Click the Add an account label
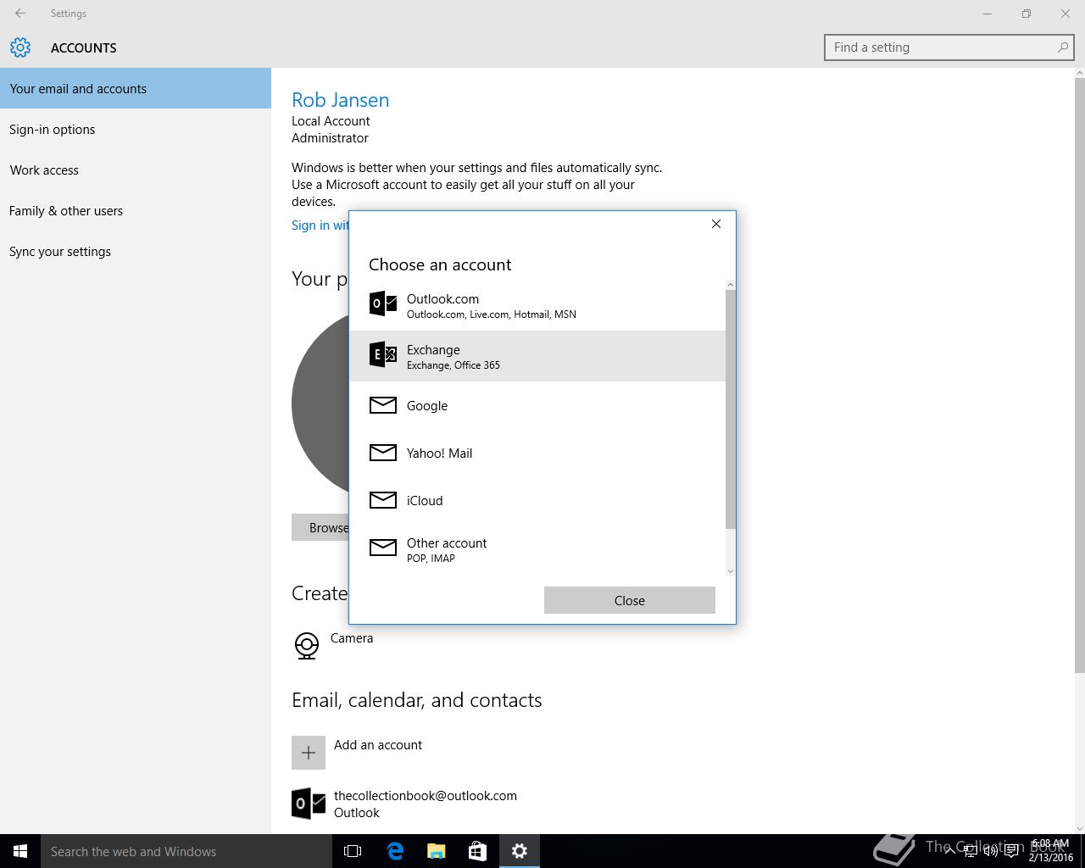Screen dimensions: 1085x868 [x=378, y=744]
